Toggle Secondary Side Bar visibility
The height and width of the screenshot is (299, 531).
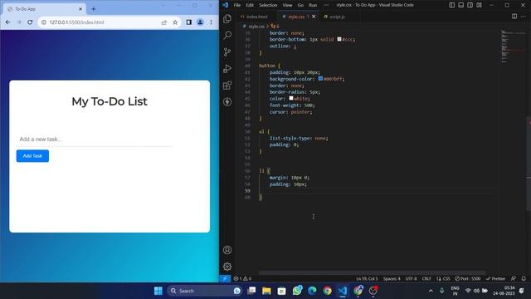point(470,5)
